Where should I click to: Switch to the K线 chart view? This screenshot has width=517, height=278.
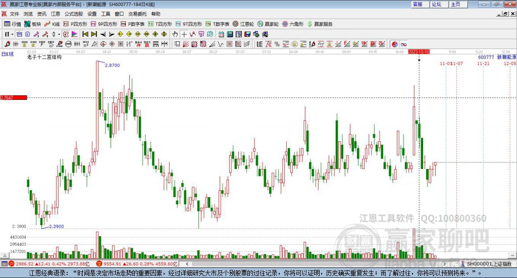click(x=52, y=24)
